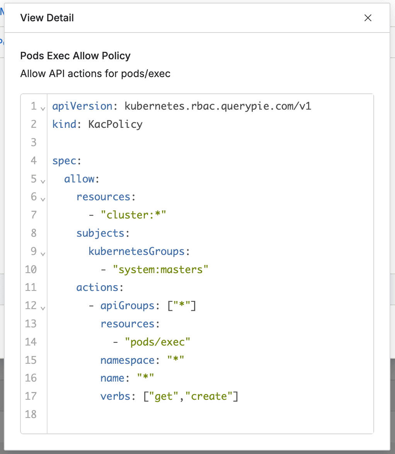Collapse the allow block on line 5
The width and height of the screenshot is (395, 454).
pyautogui.click(x=43, y=181)
